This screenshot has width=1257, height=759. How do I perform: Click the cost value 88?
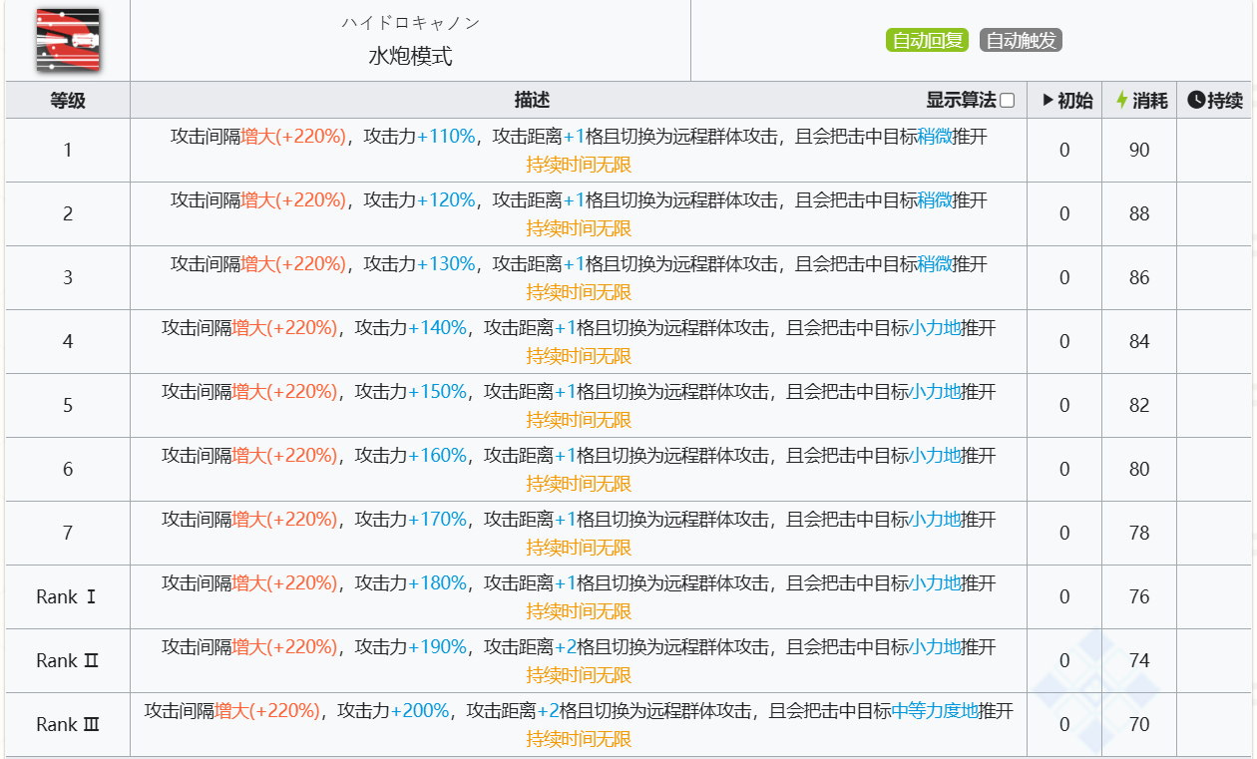pos(1139,214)
